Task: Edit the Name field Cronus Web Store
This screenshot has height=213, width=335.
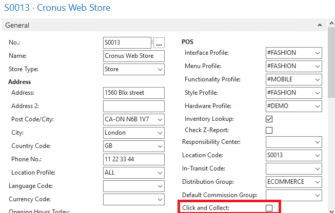Action: pos(134,56)
